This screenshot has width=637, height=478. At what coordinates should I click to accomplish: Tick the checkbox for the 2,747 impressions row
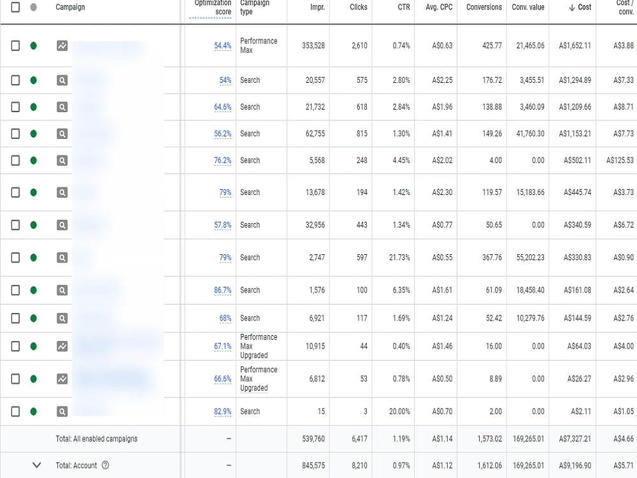tap(15, 257)
